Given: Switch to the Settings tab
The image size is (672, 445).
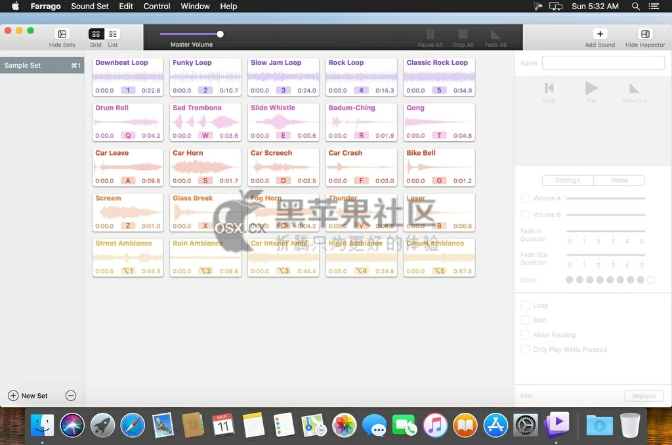Looking at the screenshot, I should coord(568,180).
